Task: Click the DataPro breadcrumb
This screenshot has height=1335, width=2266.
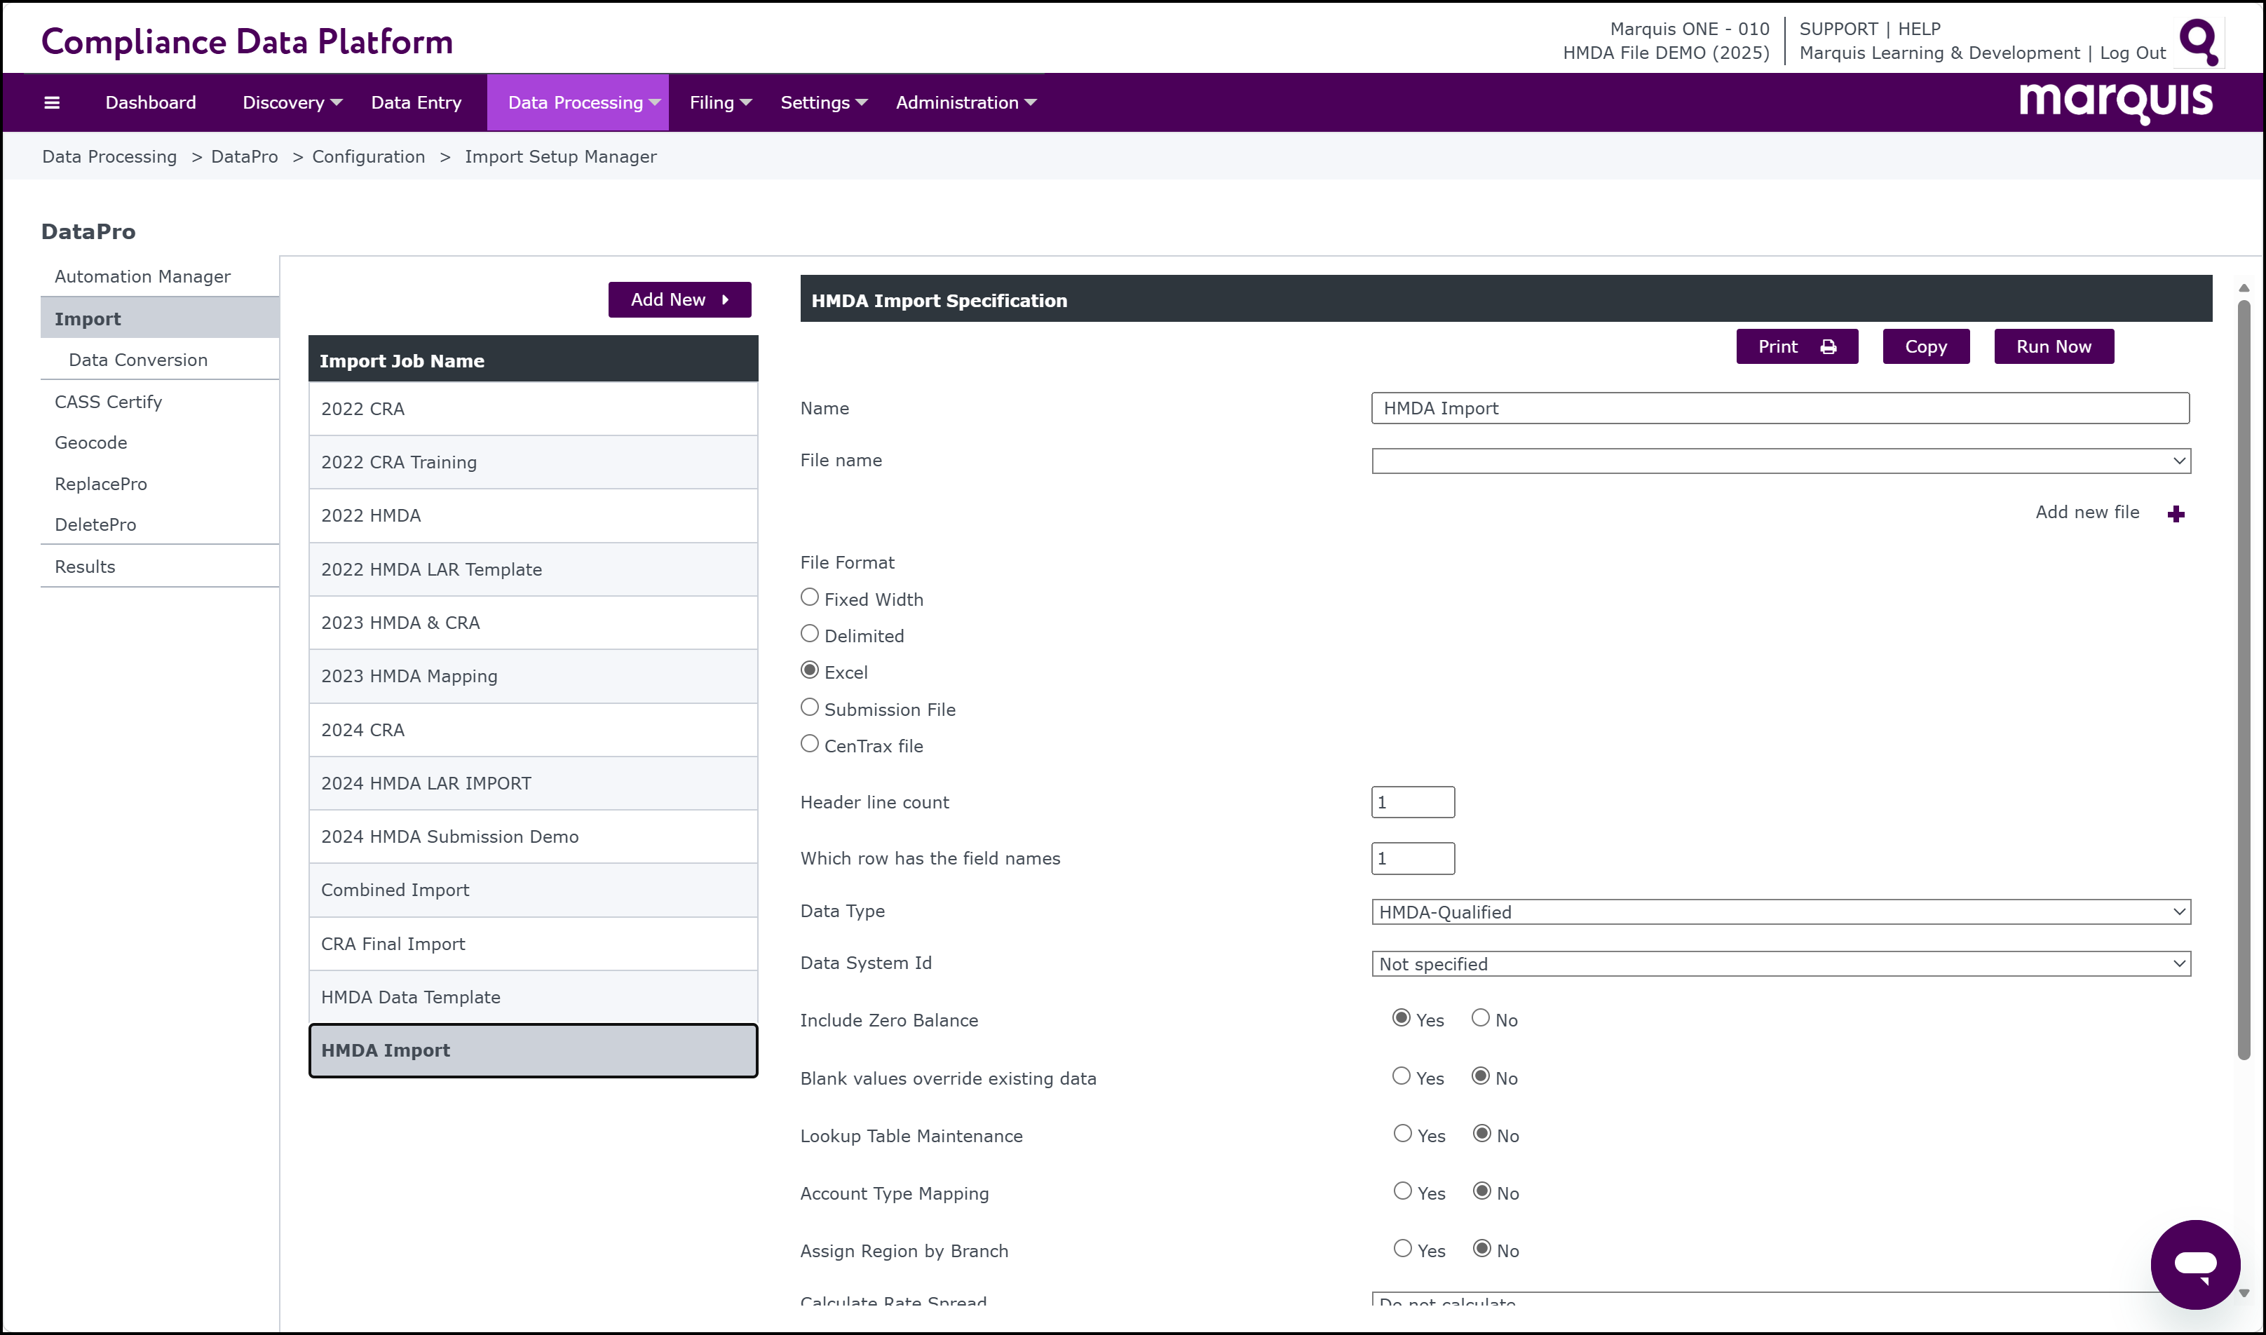Action: tap(244, 156)
